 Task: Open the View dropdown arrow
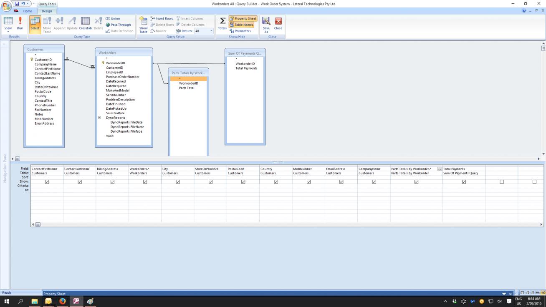[8, 32]
